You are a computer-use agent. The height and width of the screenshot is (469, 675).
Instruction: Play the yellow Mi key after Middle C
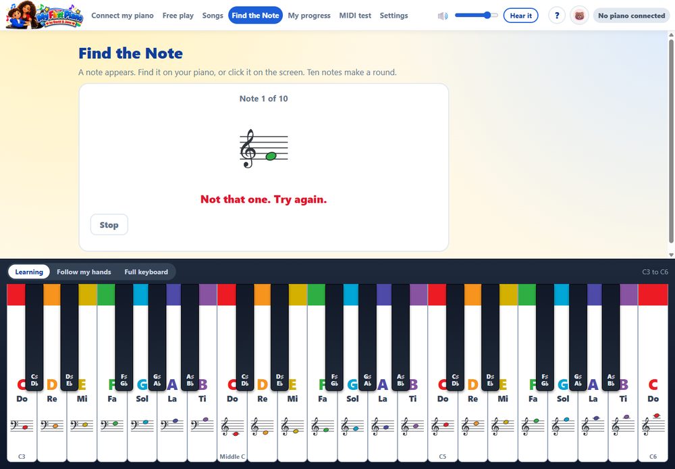pyautogui.click(x=292, y=424)
